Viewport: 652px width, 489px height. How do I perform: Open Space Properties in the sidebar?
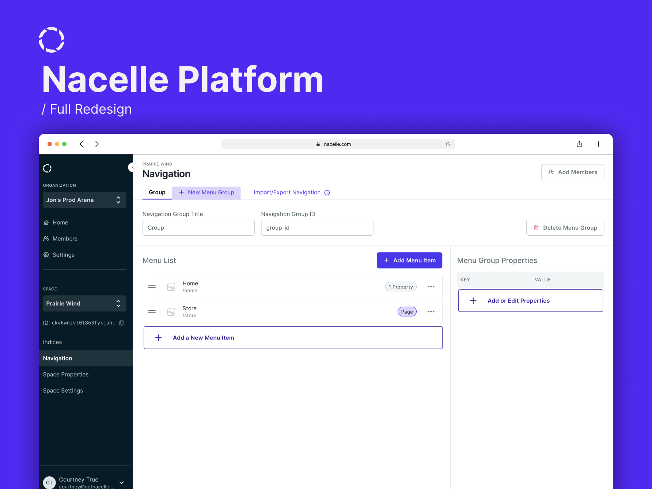(x=66, y=374)
